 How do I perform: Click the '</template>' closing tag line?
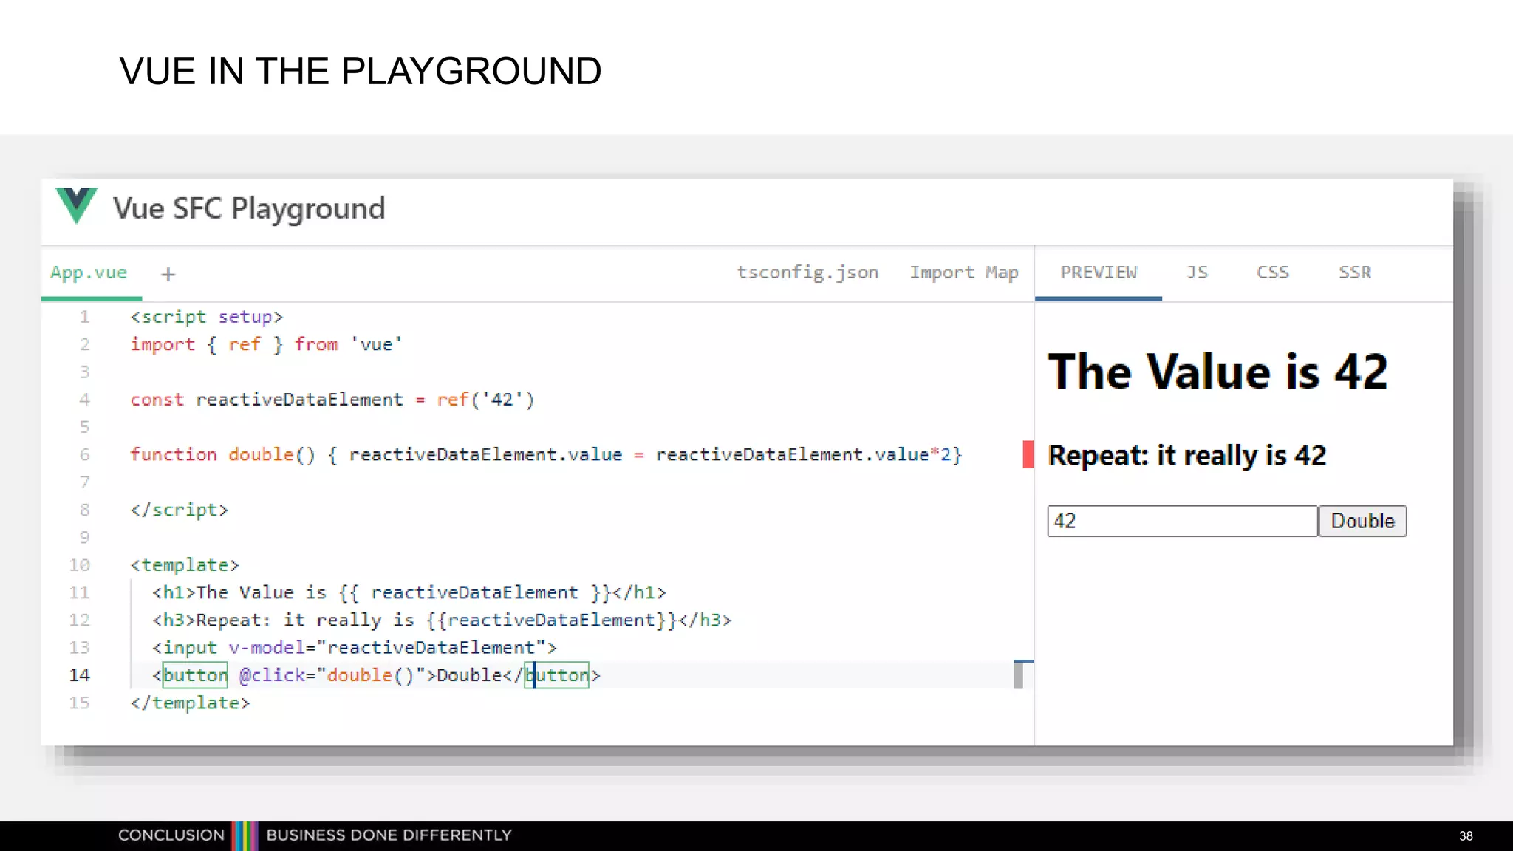point(190,703)
